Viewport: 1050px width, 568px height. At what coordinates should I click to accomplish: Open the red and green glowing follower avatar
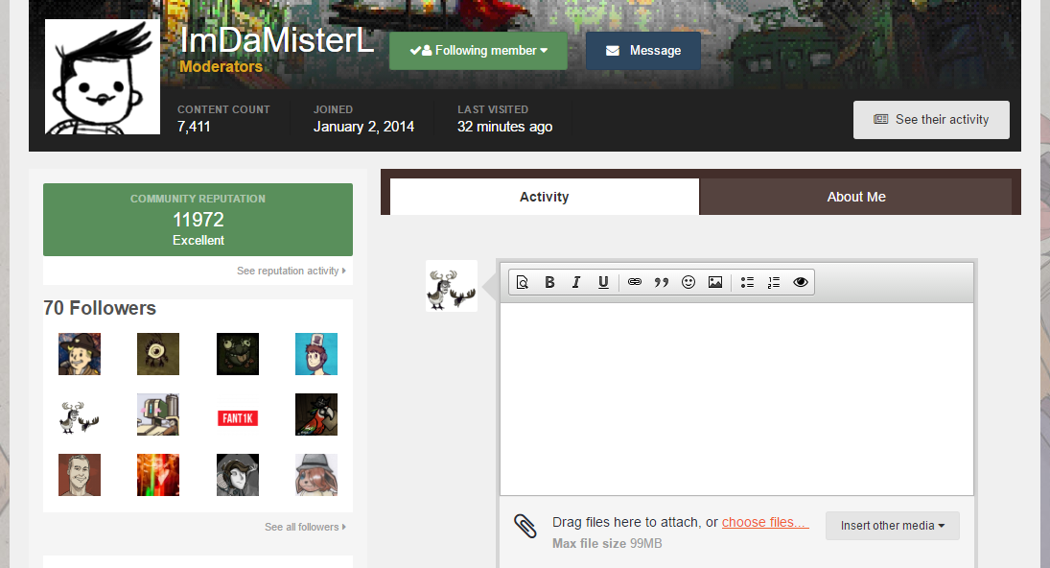click(x=158, y=475)
